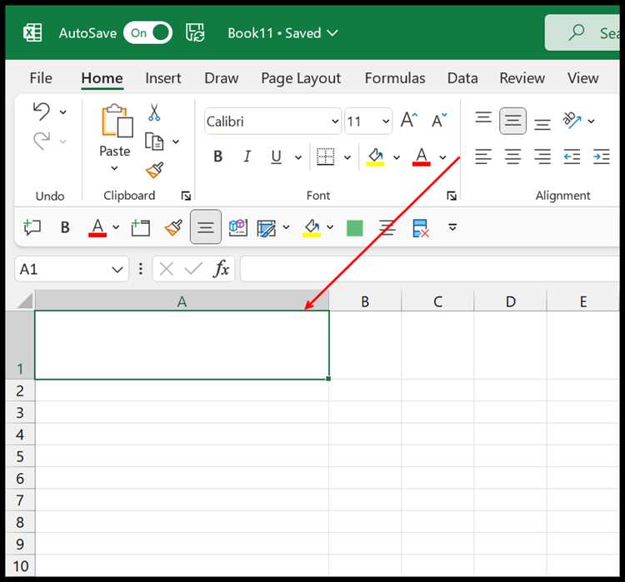Viewport: 625px width, 582px height.
Task: Toggle Underline formatting
Action: pos(276,157)
